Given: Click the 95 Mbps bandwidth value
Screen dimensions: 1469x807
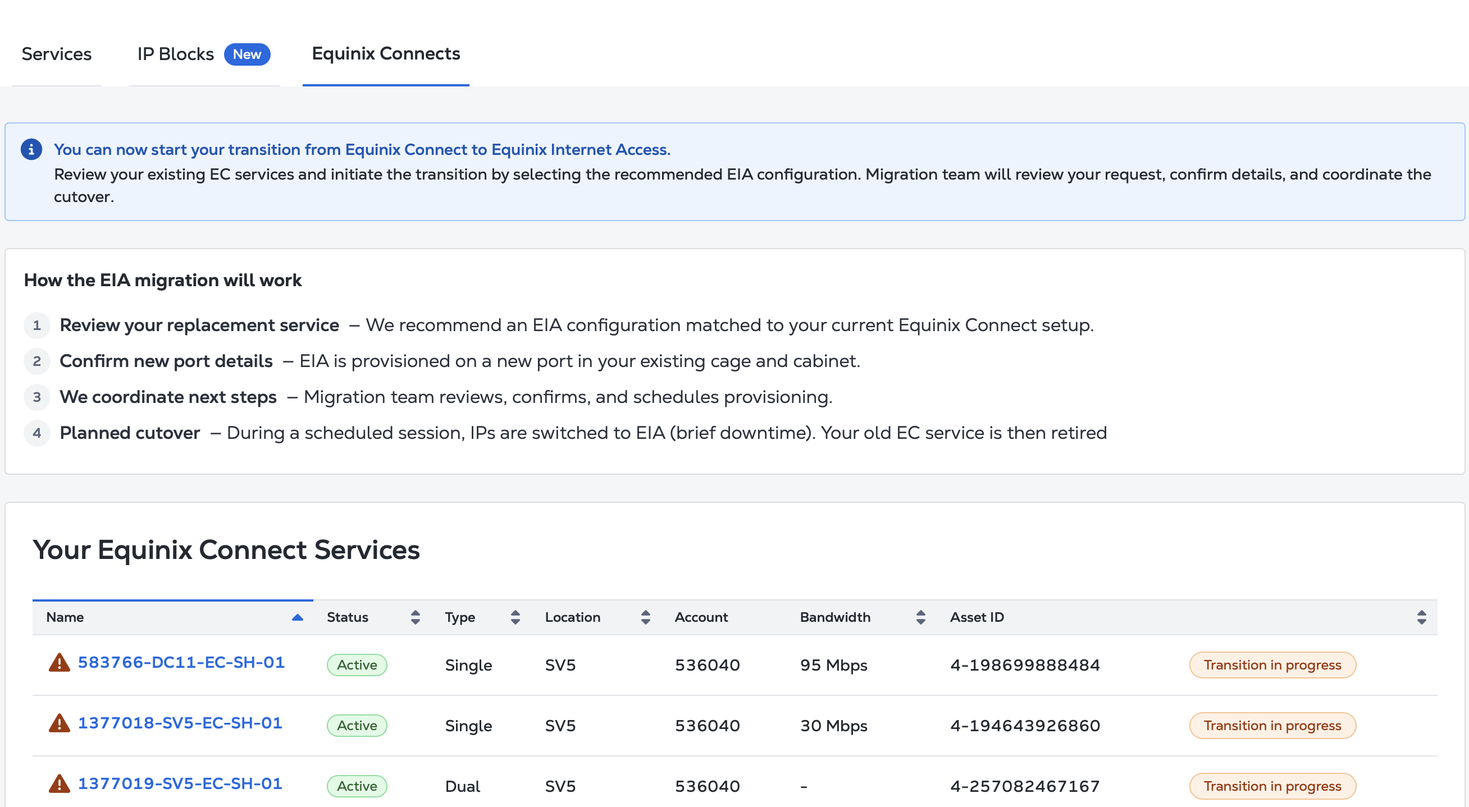Looking at the screenshot, I should (834, 665).
